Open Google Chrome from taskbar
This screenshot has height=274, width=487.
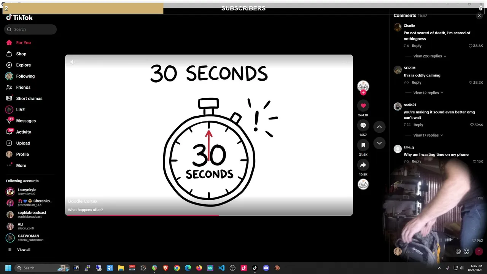pos(177,268)
